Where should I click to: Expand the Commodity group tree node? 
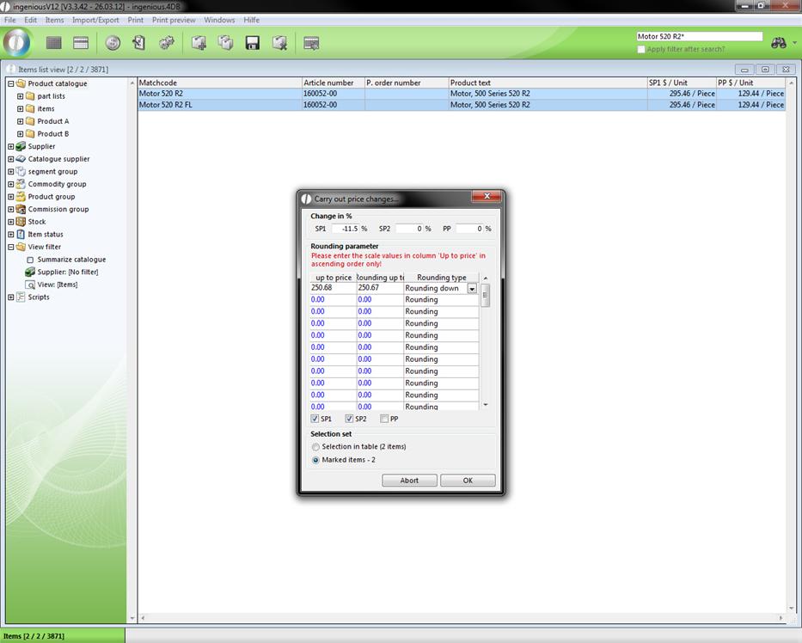coord(11,184)
